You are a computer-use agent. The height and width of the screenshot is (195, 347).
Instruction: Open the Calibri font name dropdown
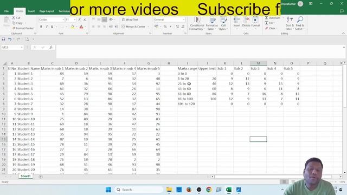[x=63, y=19]
